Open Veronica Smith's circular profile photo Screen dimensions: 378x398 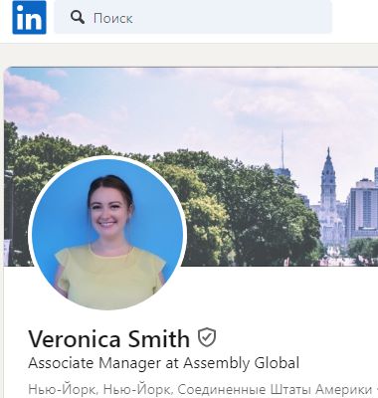(107, 233)
